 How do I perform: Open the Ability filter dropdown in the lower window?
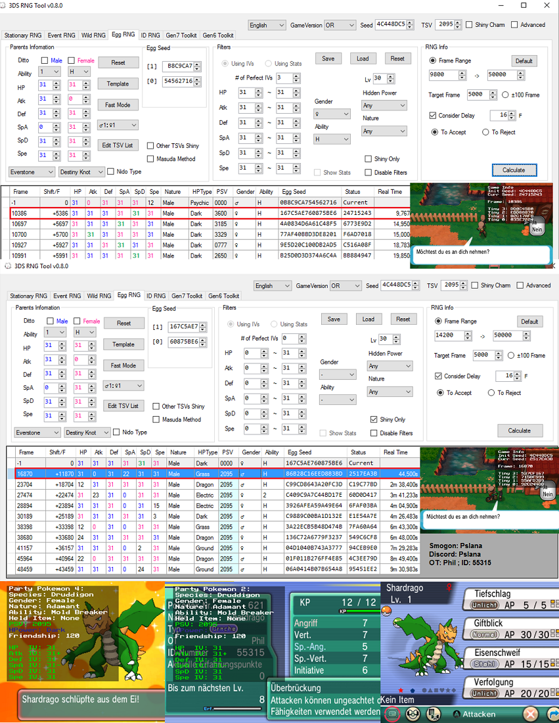click(338, 400)
